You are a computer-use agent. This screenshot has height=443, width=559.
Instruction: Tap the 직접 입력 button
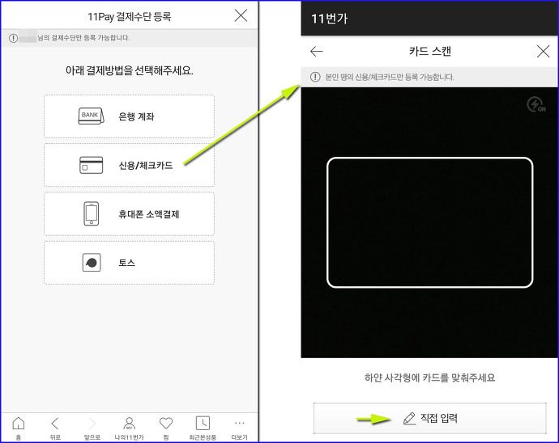429,418
